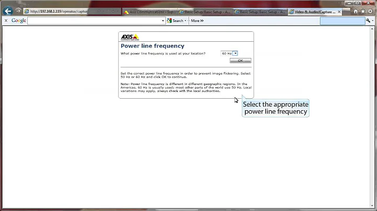Go back with the browser back arrow
377x211 pixels.
click(8, 11)
